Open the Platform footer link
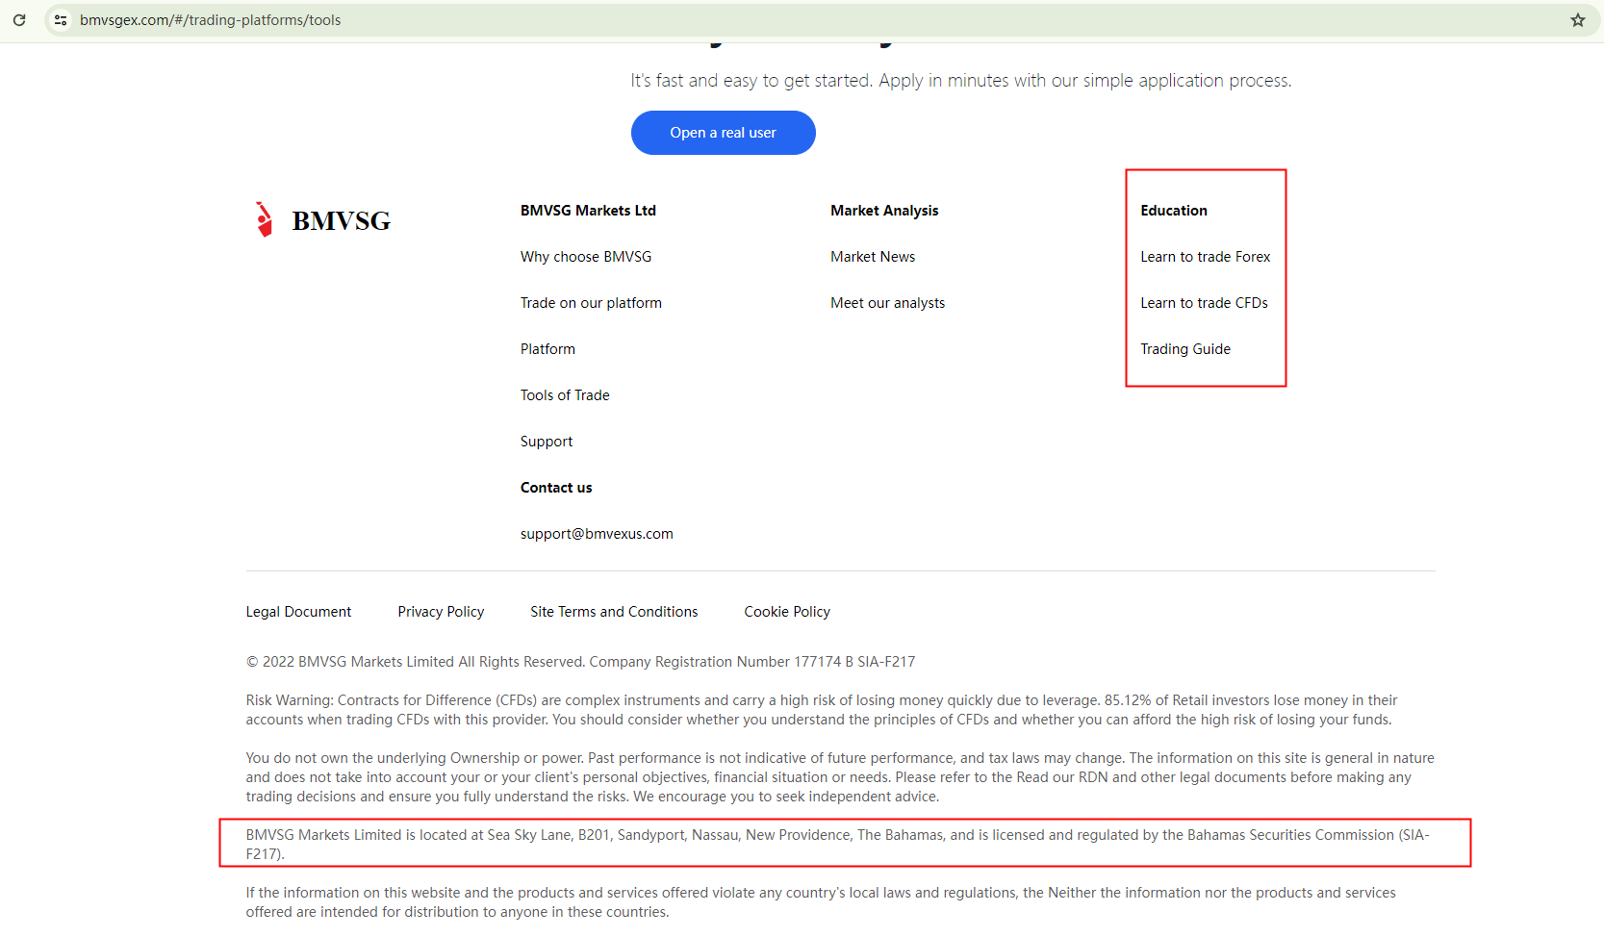The width and height of the screenshot is (1604, 937). (547, 349)
